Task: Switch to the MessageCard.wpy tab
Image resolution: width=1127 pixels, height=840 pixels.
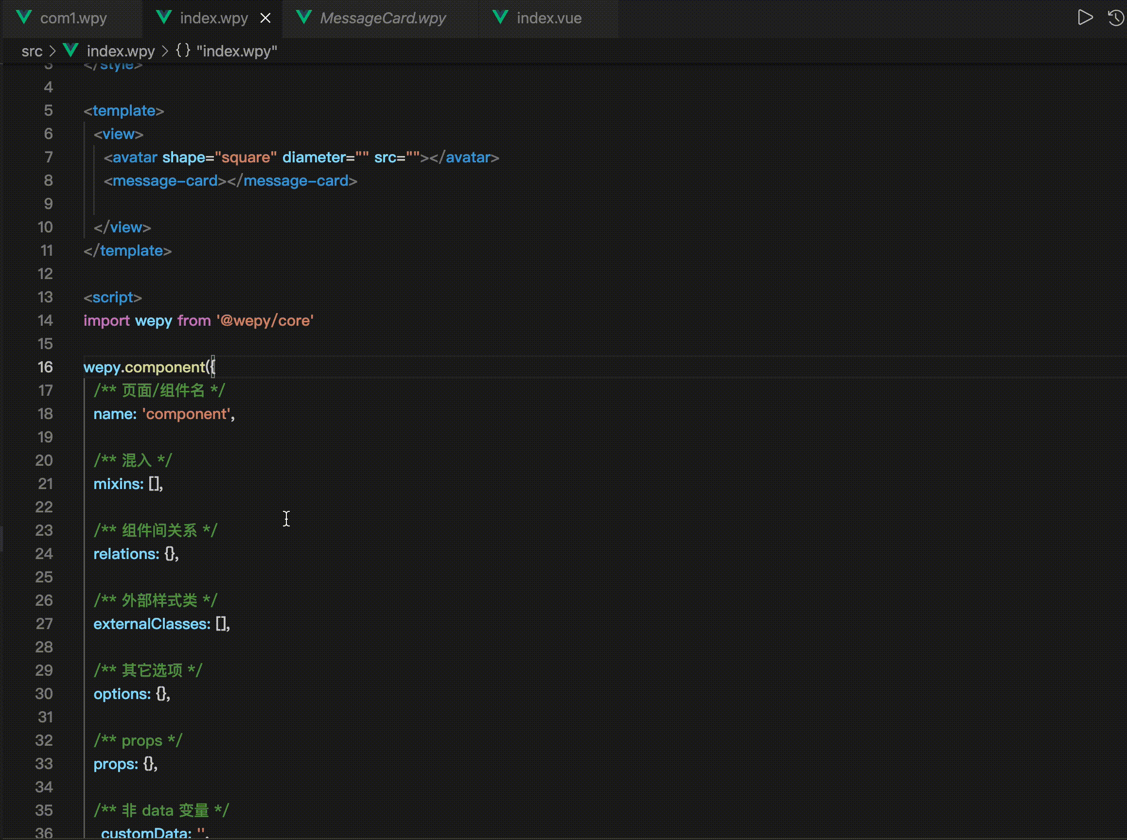Action: 383,18
